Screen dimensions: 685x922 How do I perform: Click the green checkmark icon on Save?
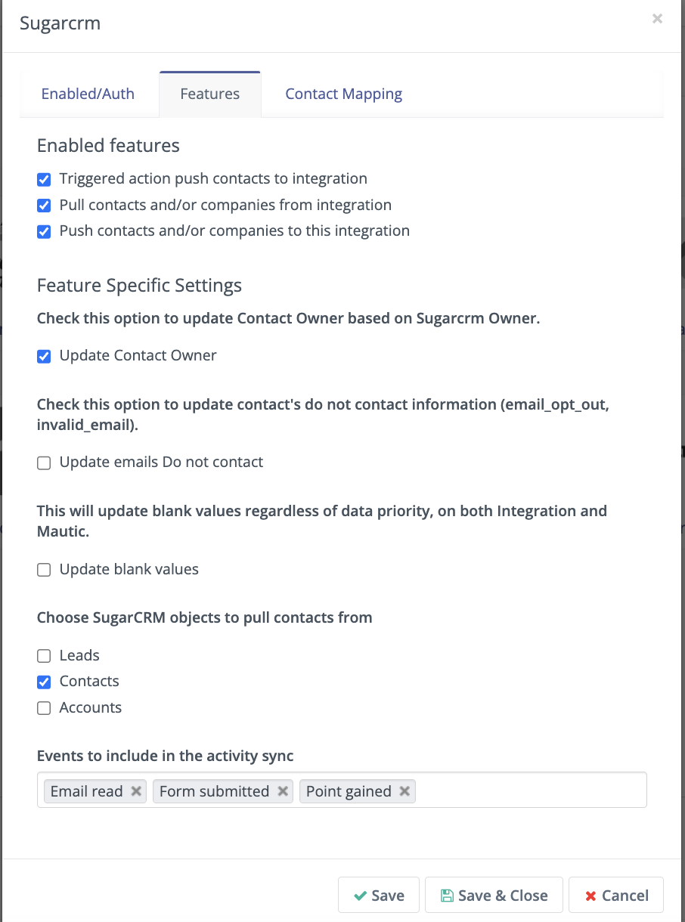tap(358, 895)
